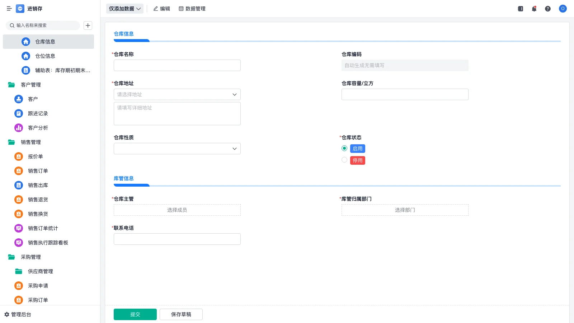This screenshot has height=323, width=574.
Task: Click 选择部门 for 库管归属部门
Action: click(x=405, y=210)
